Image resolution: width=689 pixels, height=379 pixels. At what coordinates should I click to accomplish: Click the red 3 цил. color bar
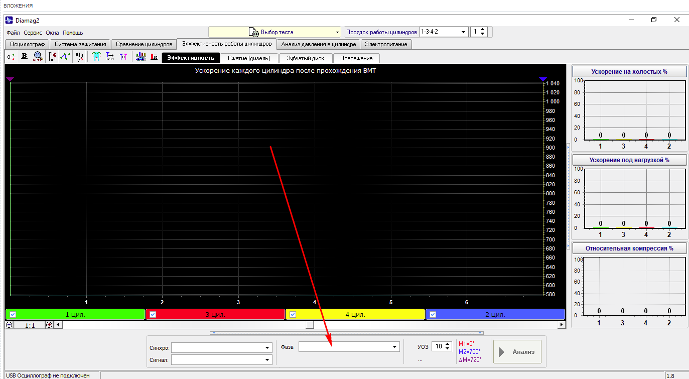click(x=215, y=315)
